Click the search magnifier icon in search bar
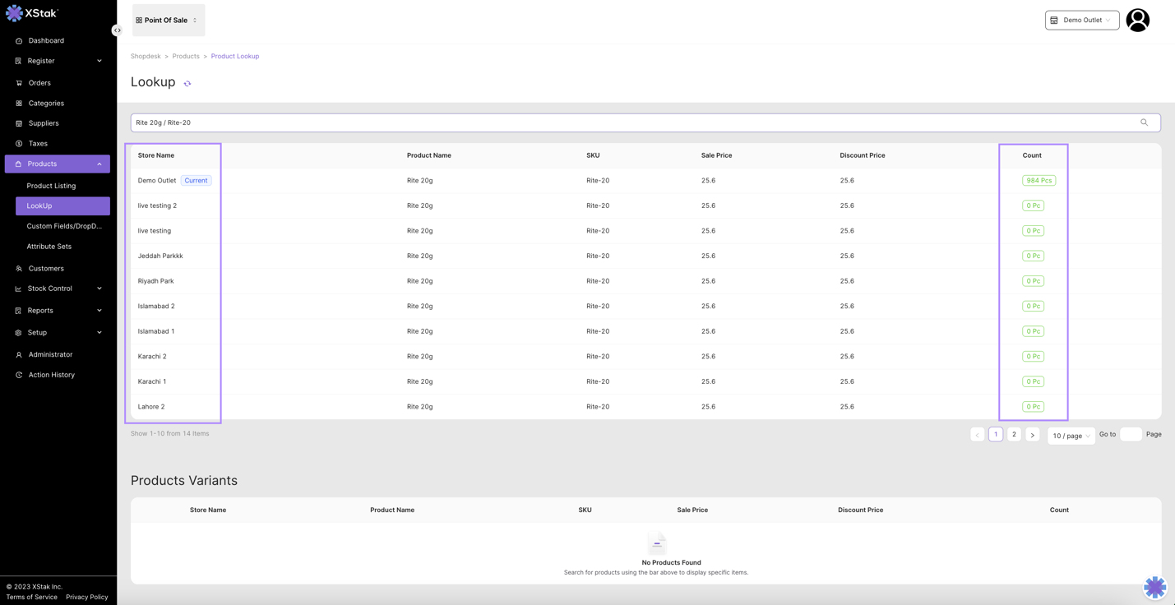 (1144, 122)
